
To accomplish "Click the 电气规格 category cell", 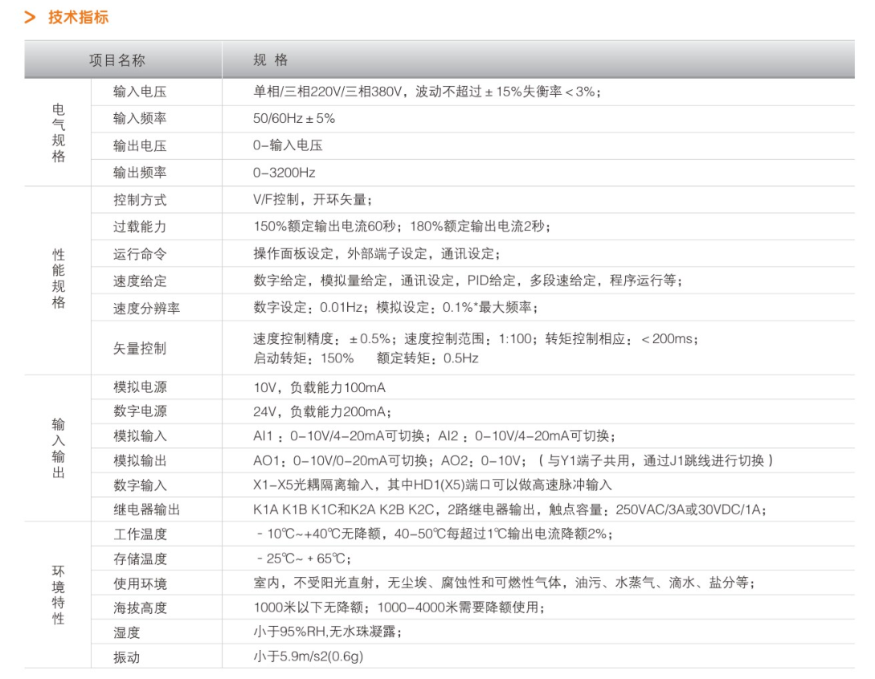I will 59,133.
